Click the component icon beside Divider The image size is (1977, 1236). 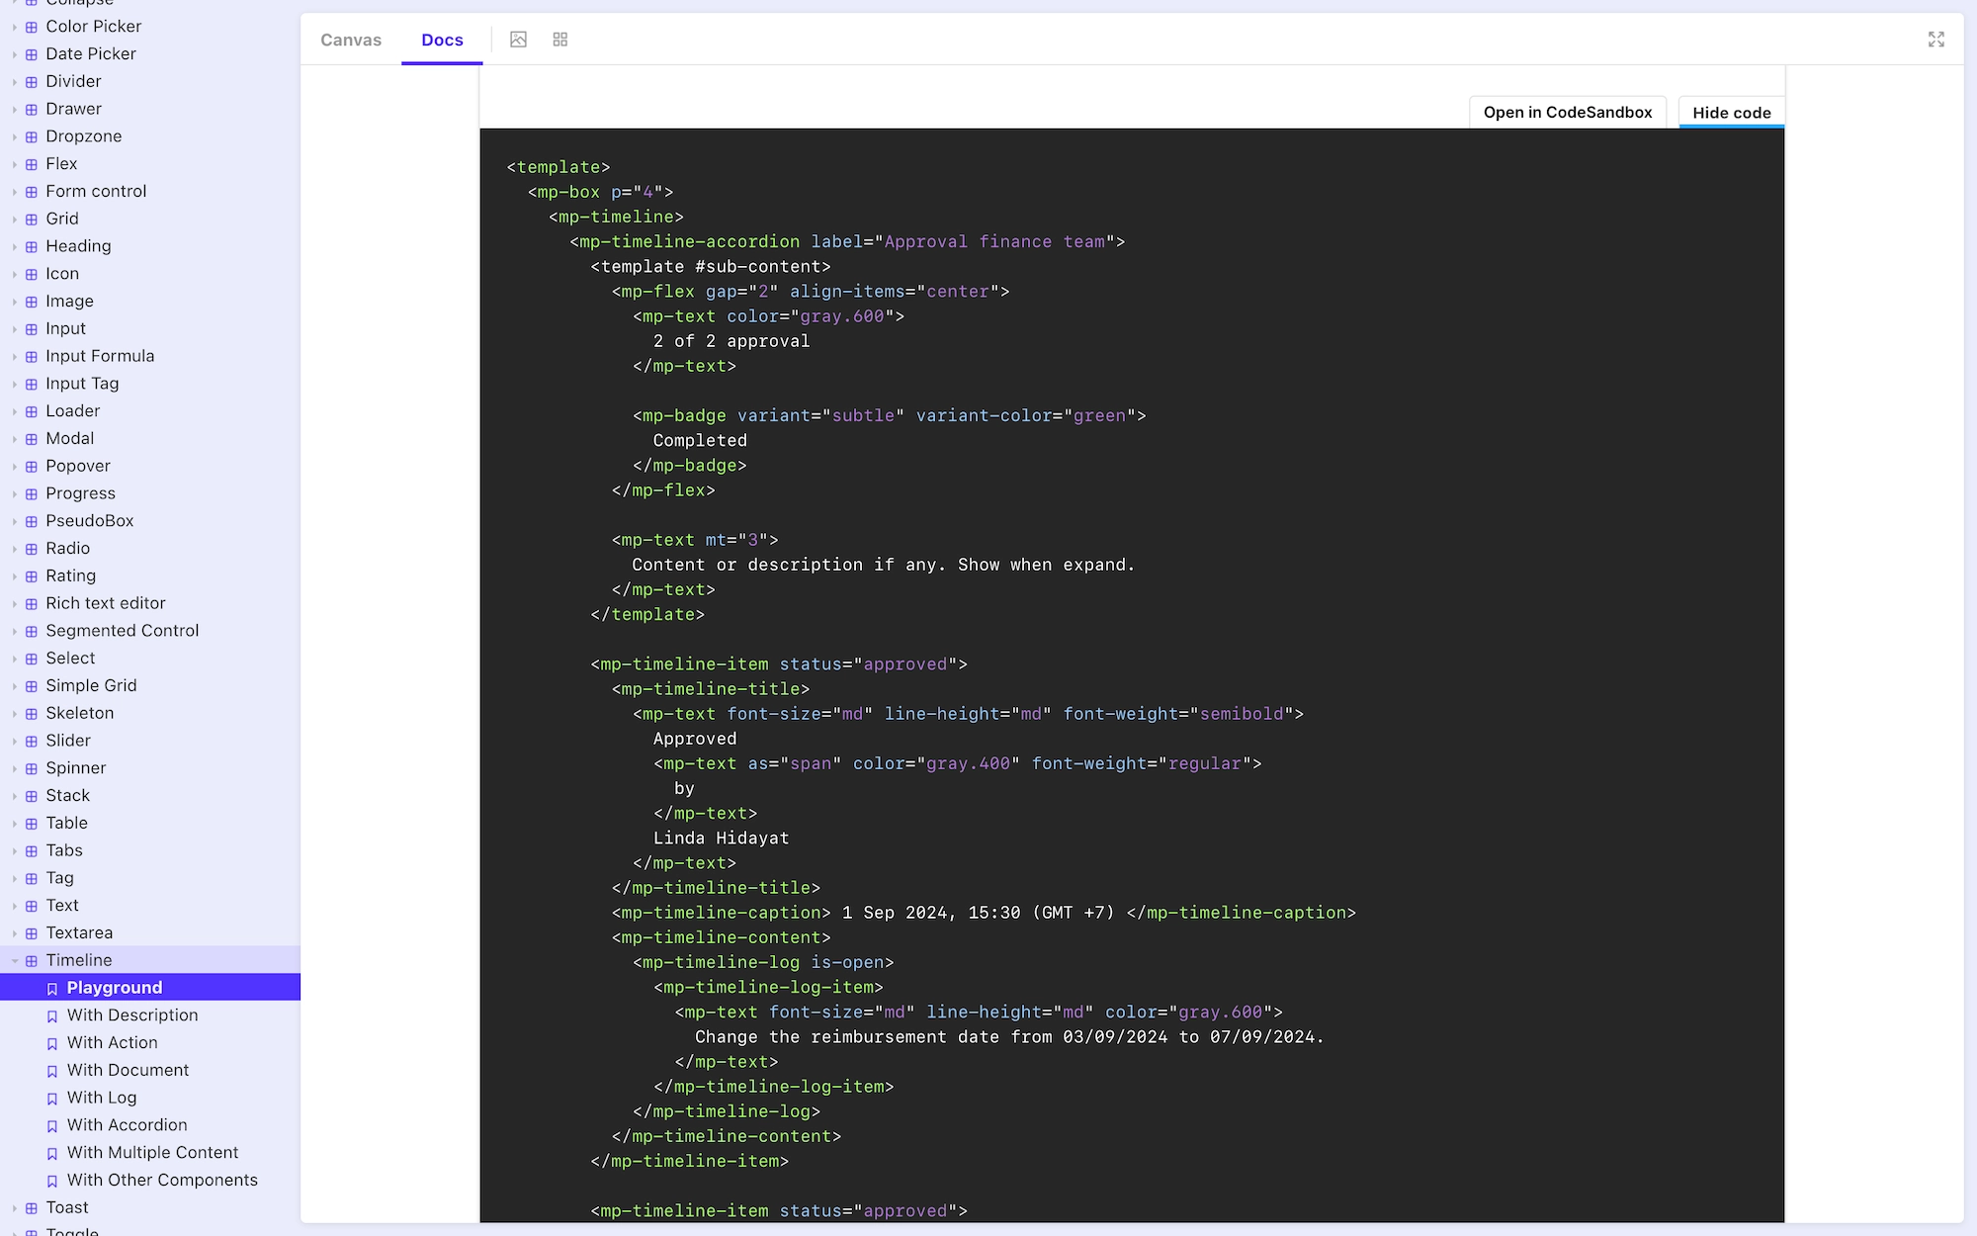[32, 82]
